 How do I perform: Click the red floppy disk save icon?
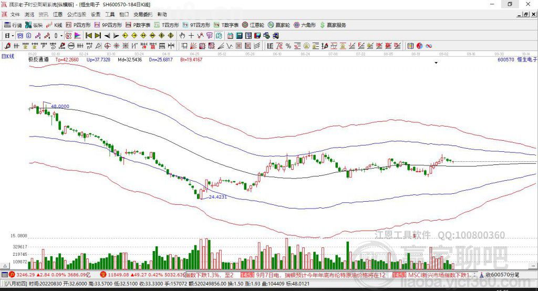click(257, 36)
